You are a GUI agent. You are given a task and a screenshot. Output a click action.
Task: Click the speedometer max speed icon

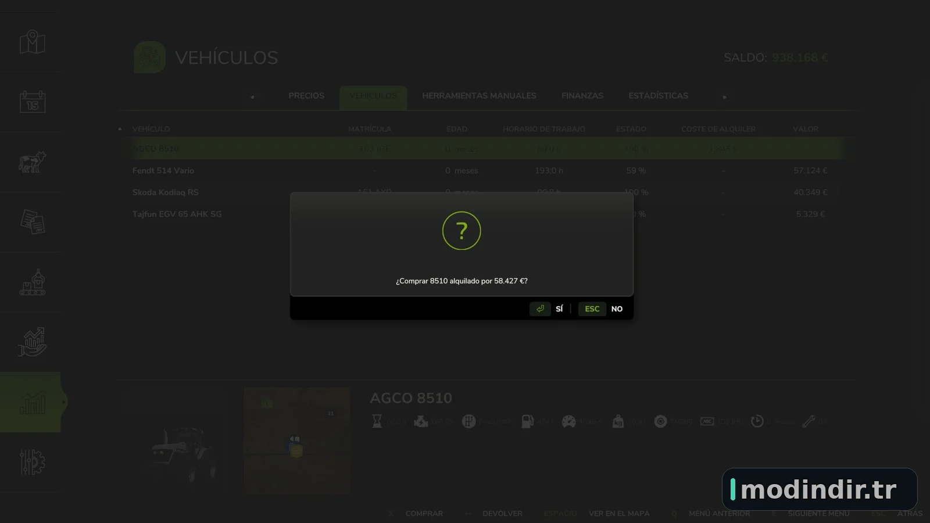tap(568, 421)
